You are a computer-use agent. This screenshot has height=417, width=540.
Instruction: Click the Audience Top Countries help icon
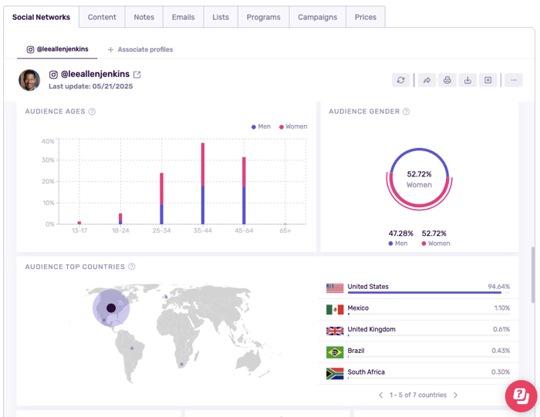(132, 267)
